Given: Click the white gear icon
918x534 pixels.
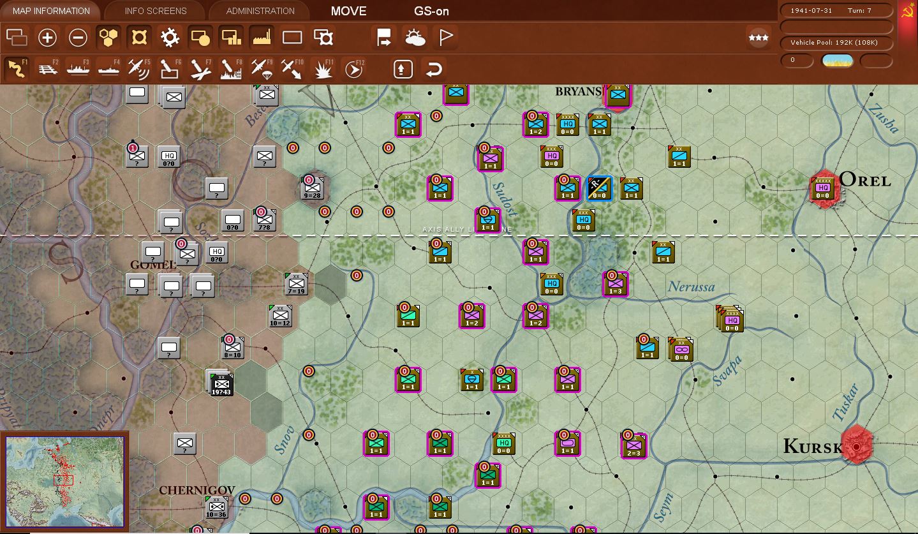Looking at the screenshot, I should click(x=170, y=38).
